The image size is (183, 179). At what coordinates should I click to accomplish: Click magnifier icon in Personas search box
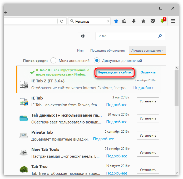[x=72, y=21]
